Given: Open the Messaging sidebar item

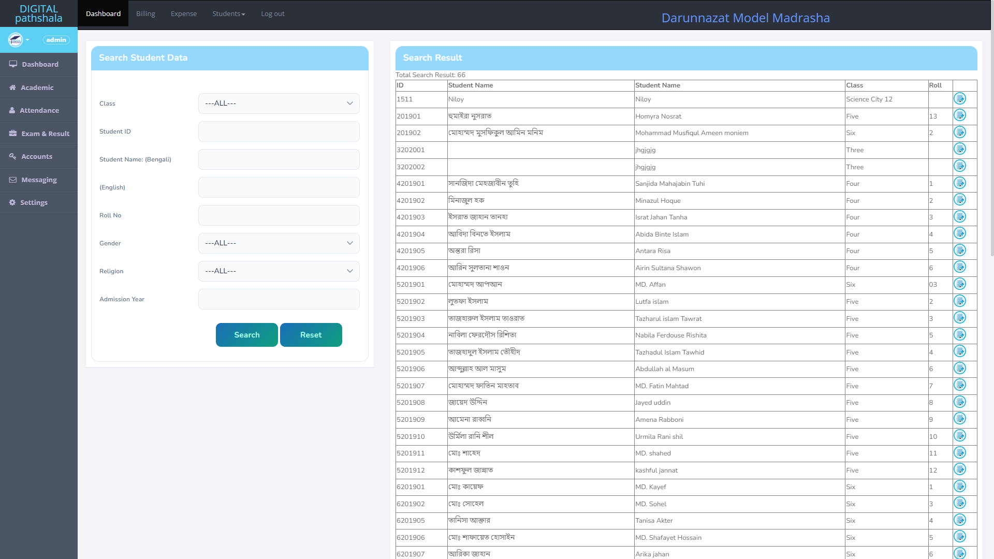Looking at the screenshot, I should 39,180.
